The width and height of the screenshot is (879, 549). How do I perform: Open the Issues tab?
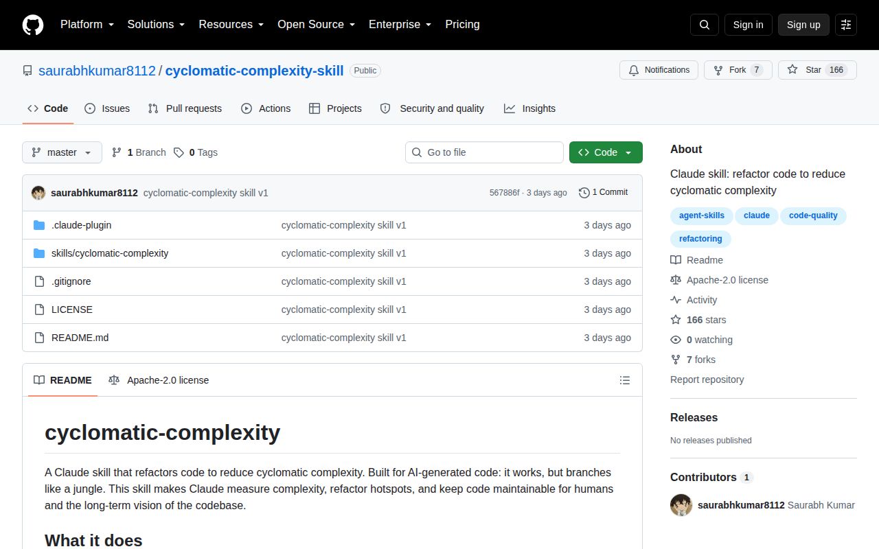click(x=107, y=108)
